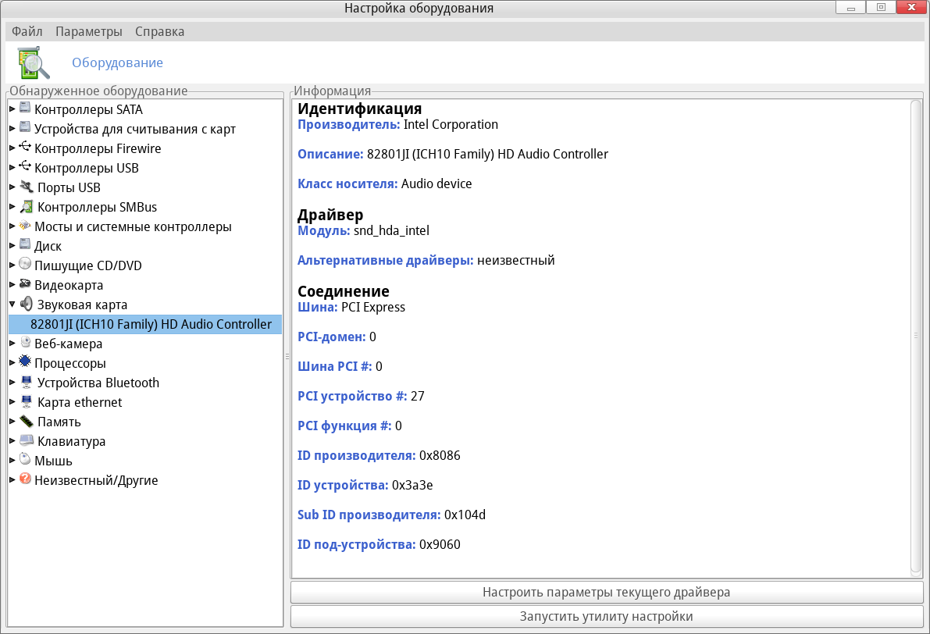Expand the Контроллеры USB node arrow
Viewport: 930px width, 634px height.
(12, 168)
